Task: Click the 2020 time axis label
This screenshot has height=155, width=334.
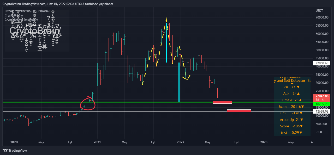Action: pos(14,142)
